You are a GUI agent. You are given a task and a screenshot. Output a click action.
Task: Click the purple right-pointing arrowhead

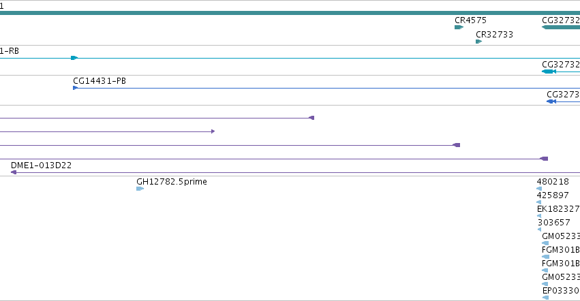click(x=213, y=131)
